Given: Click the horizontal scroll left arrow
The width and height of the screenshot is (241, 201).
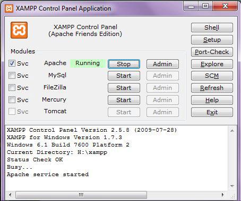Looking at the screenshot, I should coord(10,195).
